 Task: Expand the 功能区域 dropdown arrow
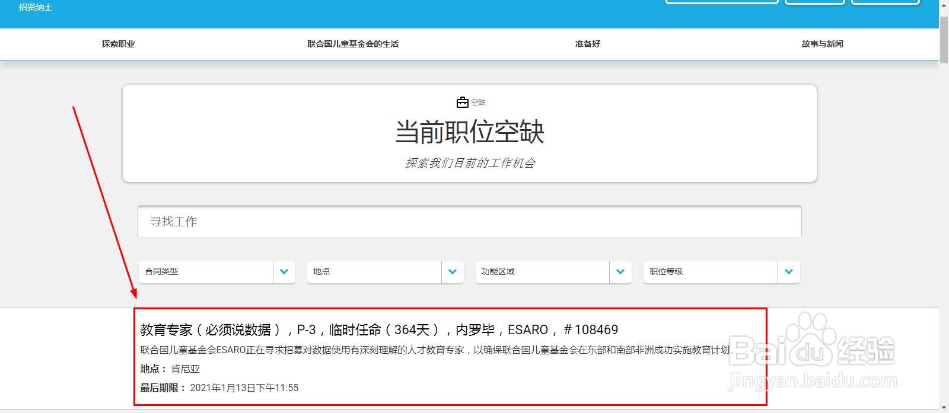coord(620,272)
